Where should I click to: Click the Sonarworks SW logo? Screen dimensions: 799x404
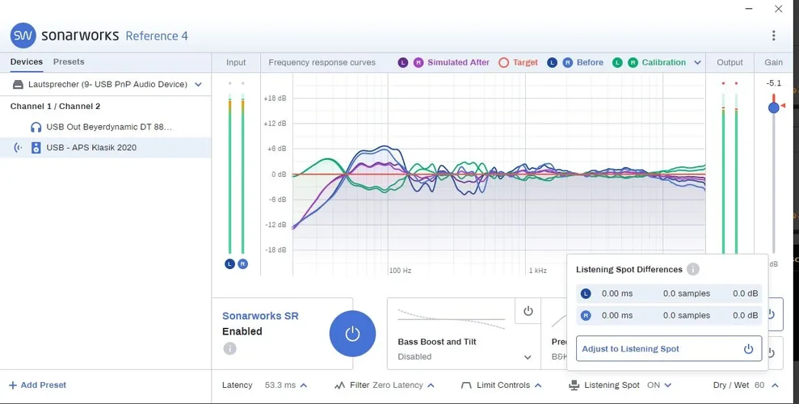click(22, 36)
